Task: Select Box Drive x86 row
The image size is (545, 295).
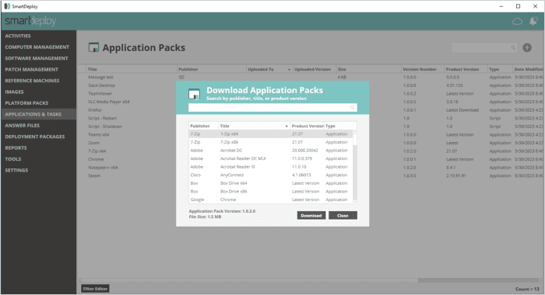Action: (x=271, y=191)
